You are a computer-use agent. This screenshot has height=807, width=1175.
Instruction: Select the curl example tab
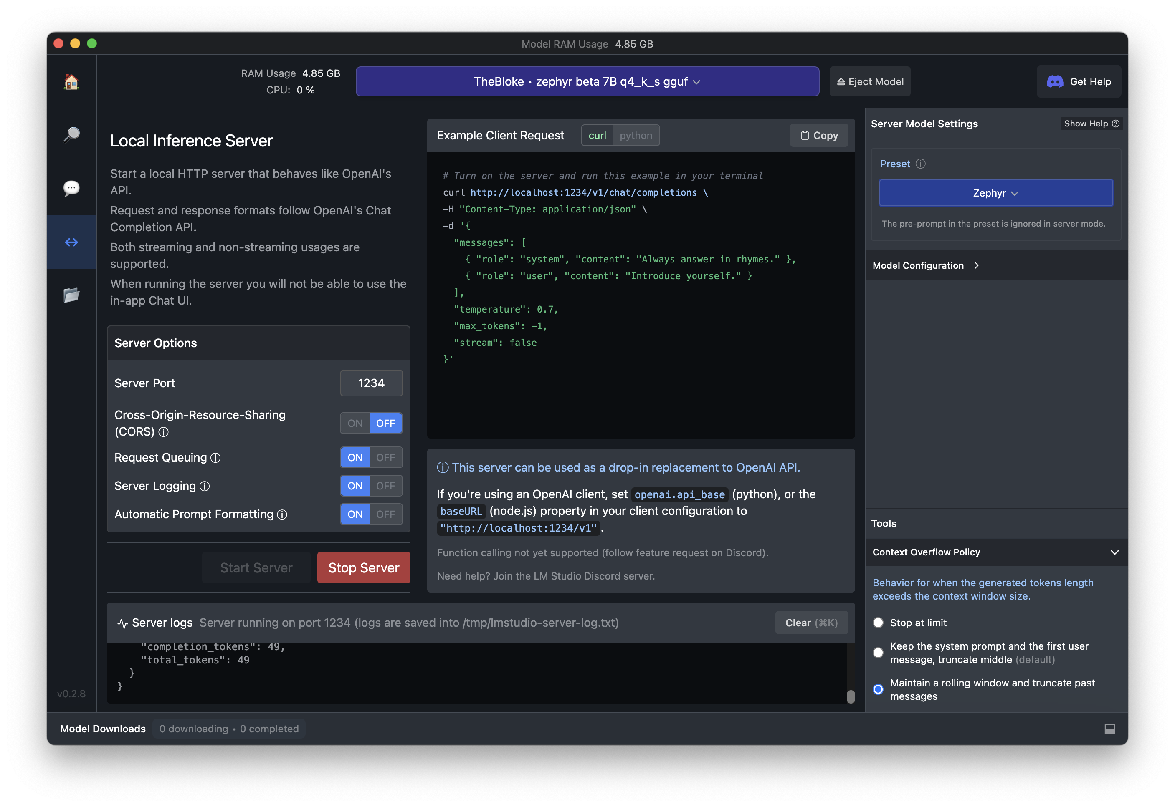[597, 136]
